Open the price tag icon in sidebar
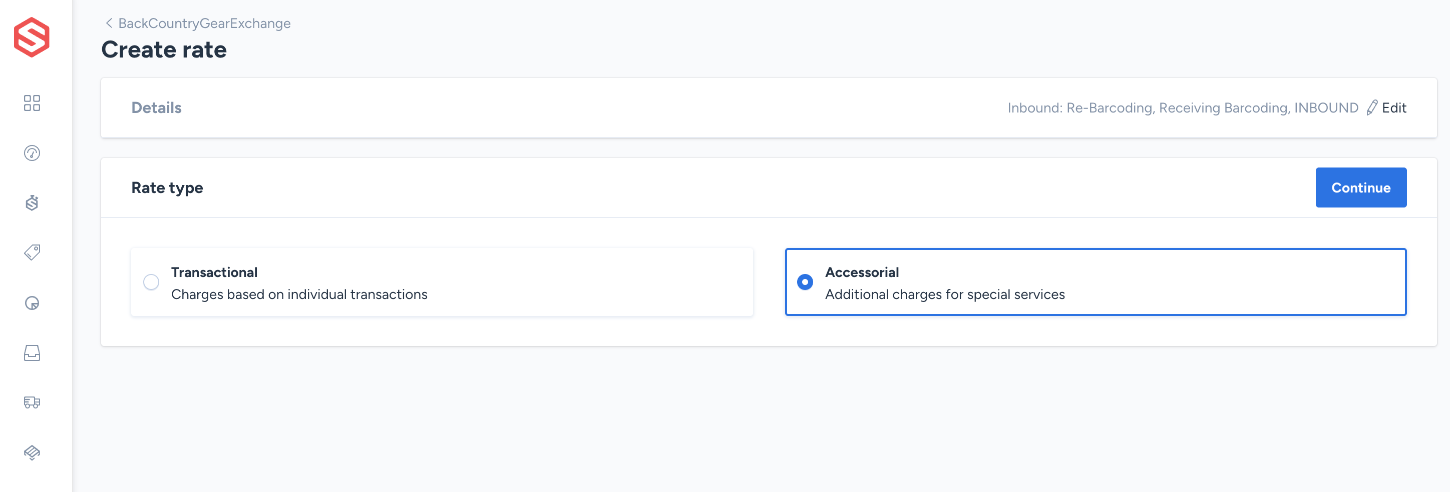This screenshot has width=1450, height=492. tap(32, 252)
